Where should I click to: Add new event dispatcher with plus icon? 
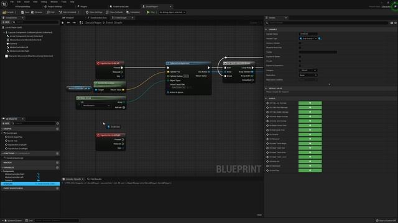[57, 188]
